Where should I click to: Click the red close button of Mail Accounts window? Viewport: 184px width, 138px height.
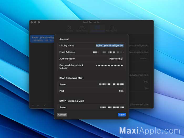(x=32, y=22)
